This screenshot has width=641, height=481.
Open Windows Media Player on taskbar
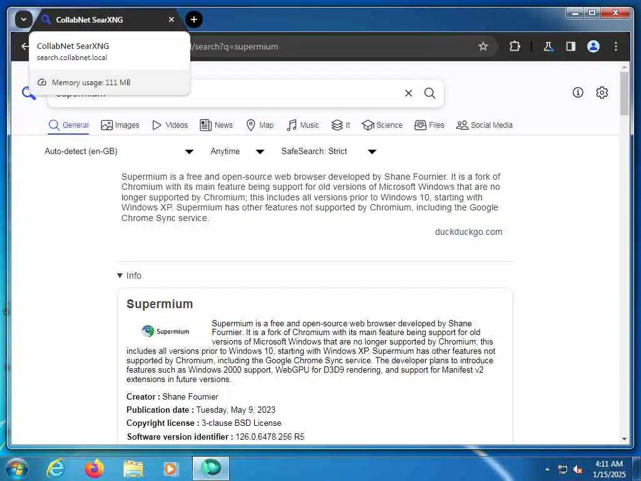pos(170,468)
